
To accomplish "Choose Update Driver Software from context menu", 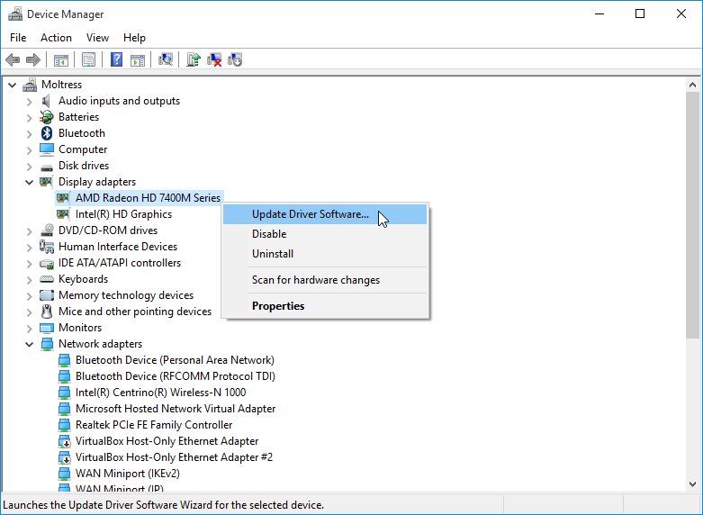I will point(325,214).
